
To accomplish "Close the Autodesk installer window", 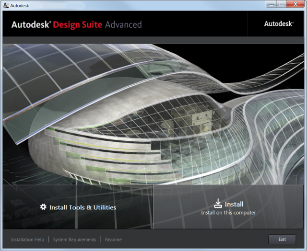I will click(295, 4).
